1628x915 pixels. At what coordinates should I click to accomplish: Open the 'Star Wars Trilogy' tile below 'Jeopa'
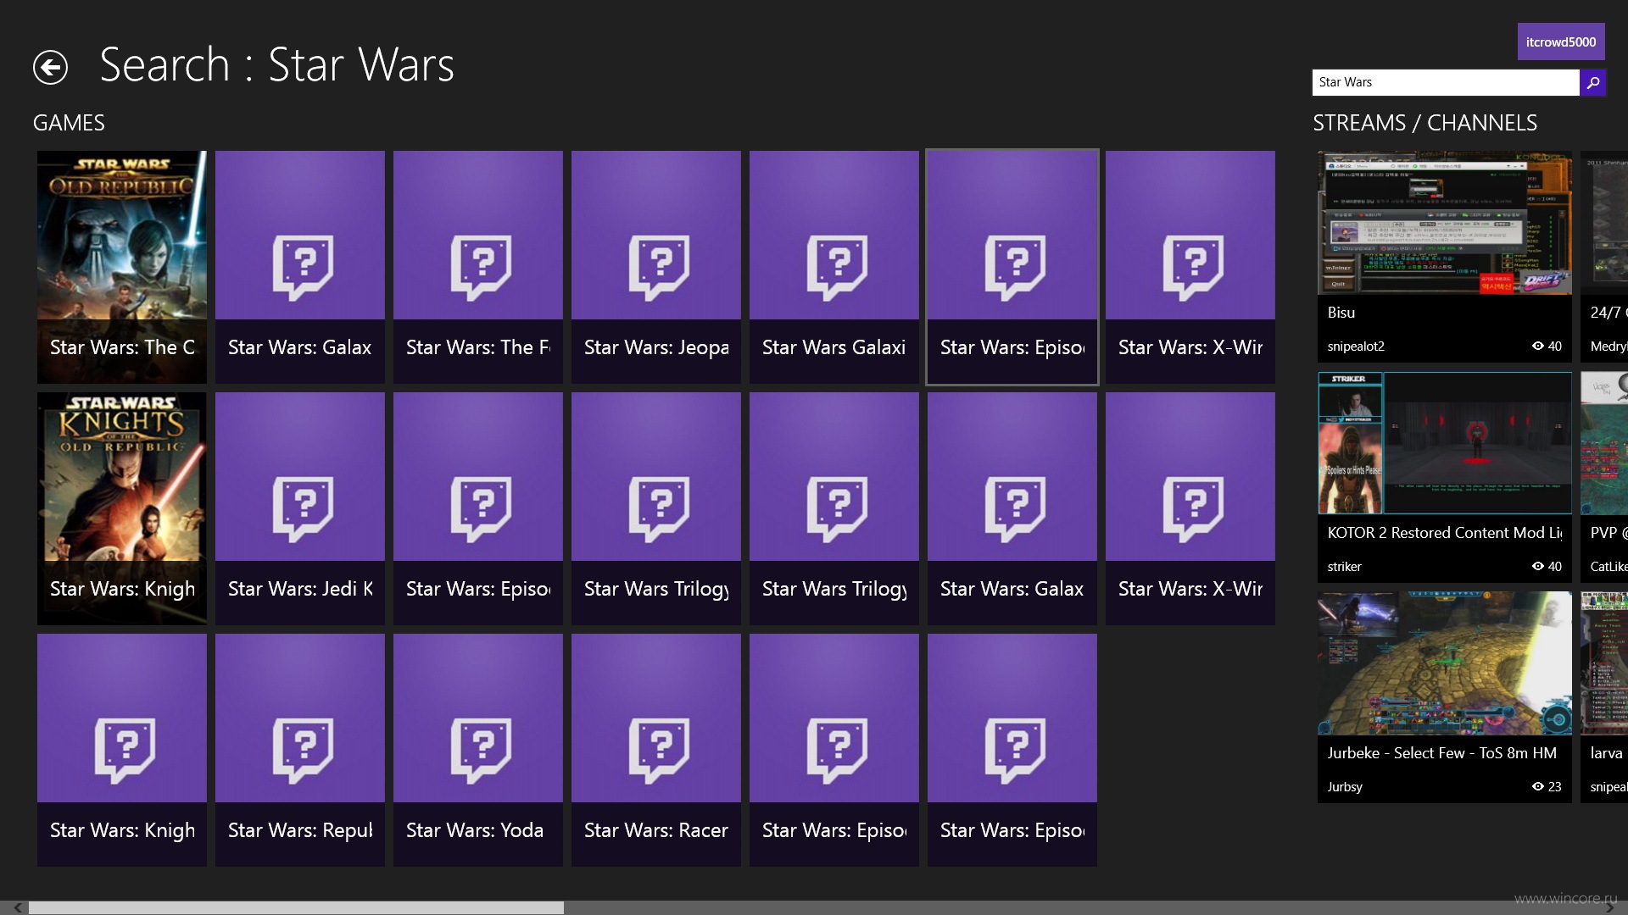point(656,508)
